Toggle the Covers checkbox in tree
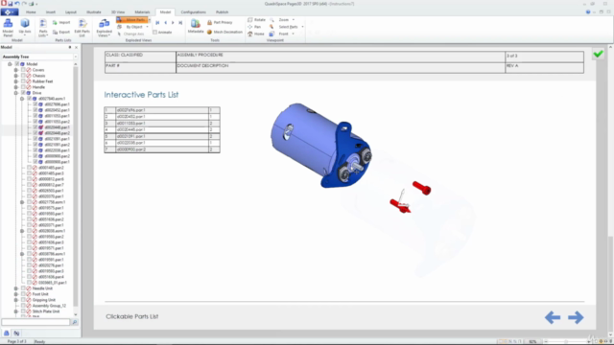Screen dimensions: 614x345 (x=23, y=70)
